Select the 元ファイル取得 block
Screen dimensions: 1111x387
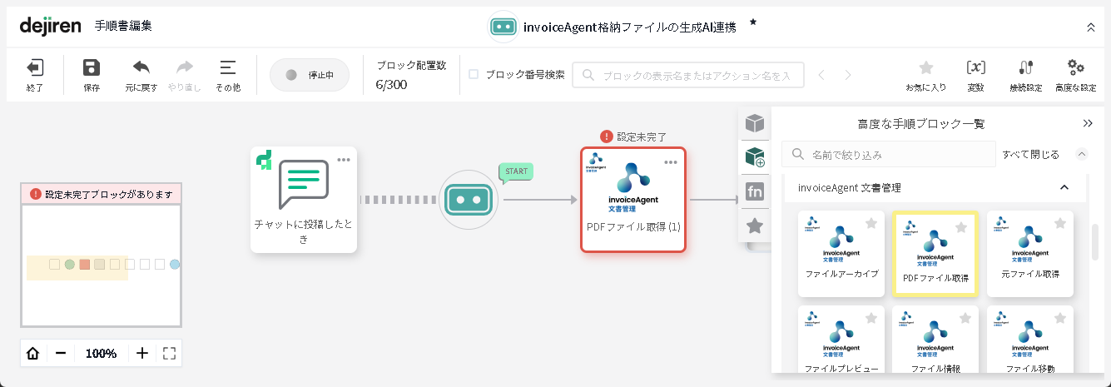pyautogui.click(x=1029, y=254)
